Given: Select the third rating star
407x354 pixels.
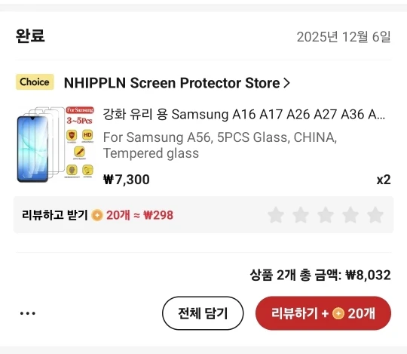Looking at the screenshot, I should pos(326,215).
